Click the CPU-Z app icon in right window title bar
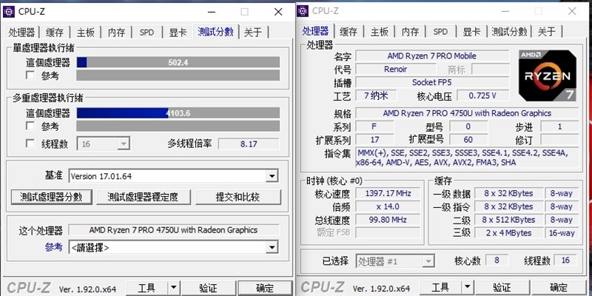The image size is (592, 296). point(303,11)
